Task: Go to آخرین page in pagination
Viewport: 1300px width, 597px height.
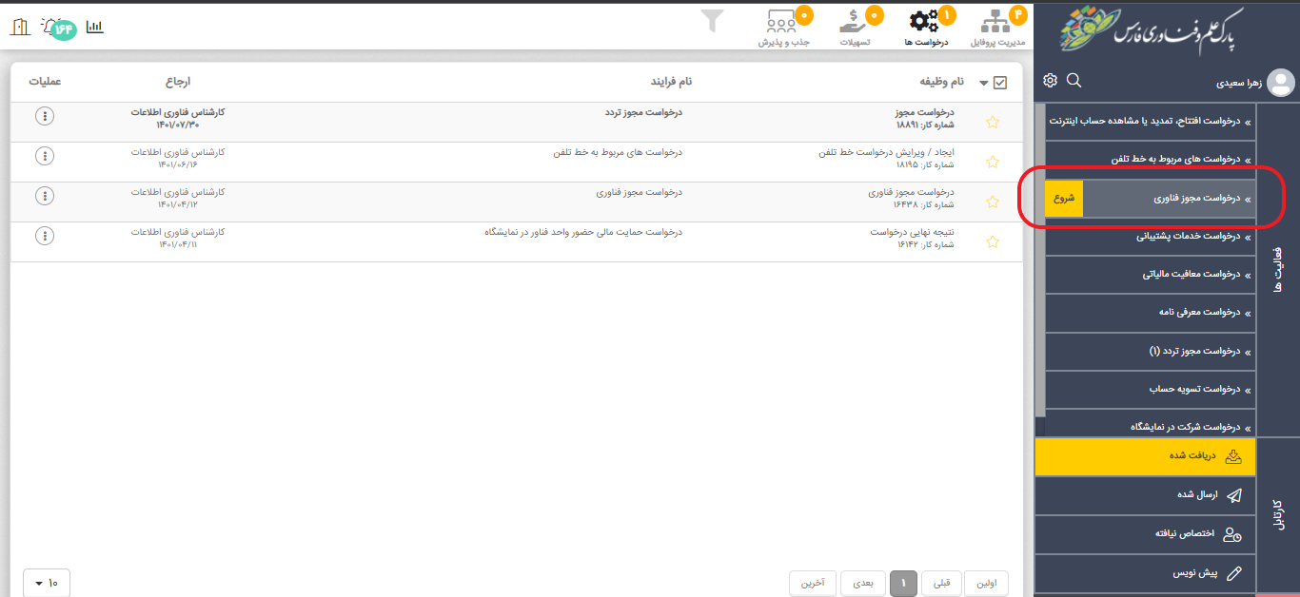Action: coord(812,582)
